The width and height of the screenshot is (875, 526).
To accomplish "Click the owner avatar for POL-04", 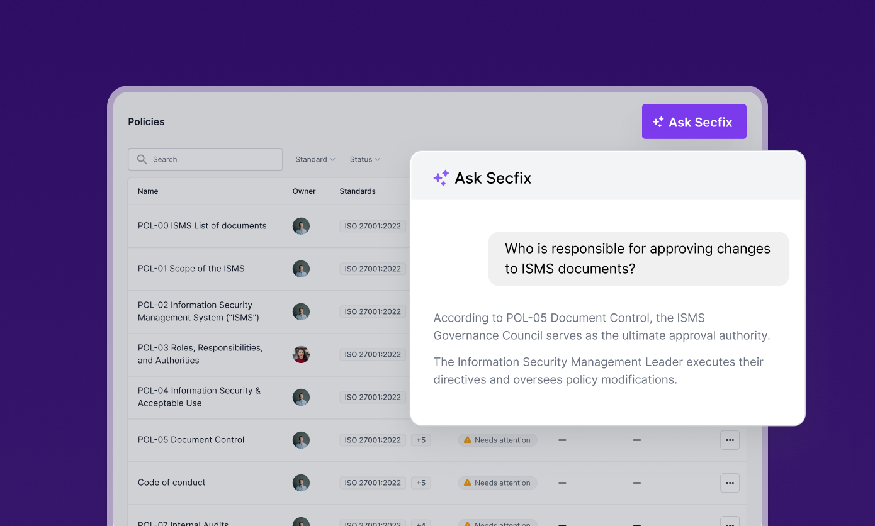I will click(x=301, y=397).
